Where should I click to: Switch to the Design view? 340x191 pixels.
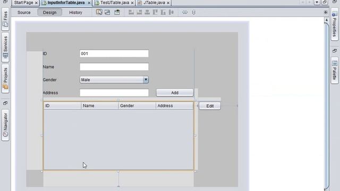[x=49, y=12]
